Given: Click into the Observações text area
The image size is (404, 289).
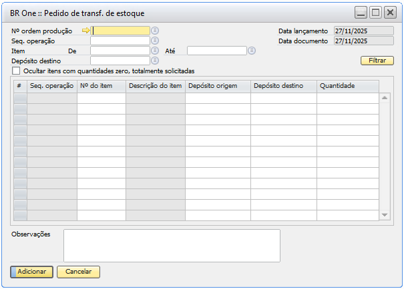Looking at the screenshot, I should point(172,246).
